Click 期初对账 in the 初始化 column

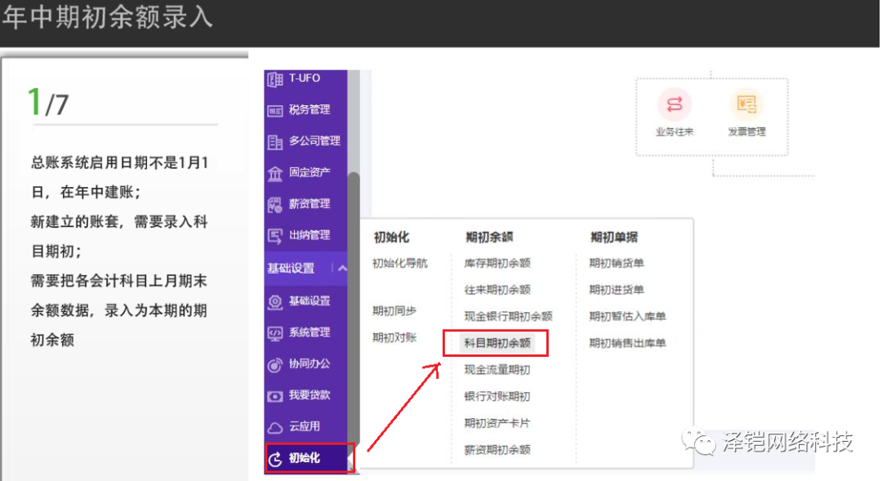tap(394, 337)
